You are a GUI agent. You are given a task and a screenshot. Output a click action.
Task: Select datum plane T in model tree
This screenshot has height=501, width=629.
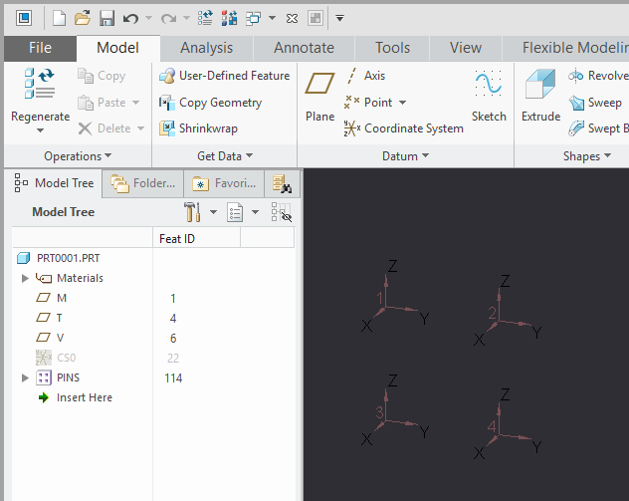[61, 318]
